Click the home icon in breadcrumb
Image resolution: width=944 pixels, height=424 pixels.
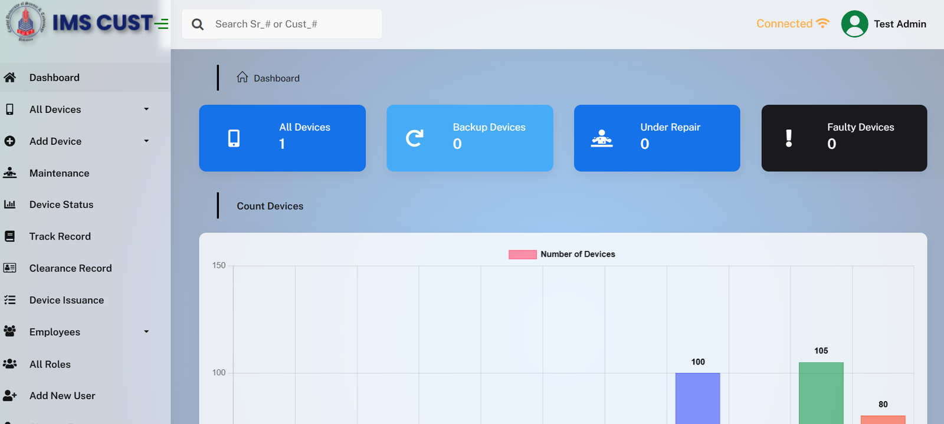pyautogui.click(x=242, y=78)
